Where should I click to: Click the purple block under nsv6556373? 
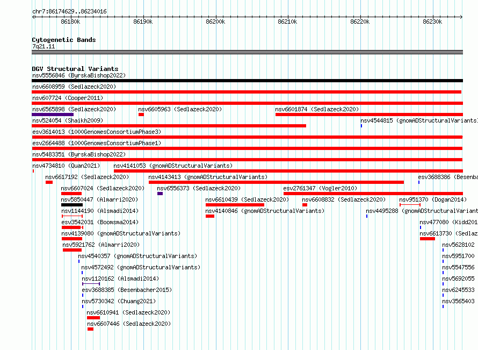tap(160, 194)
